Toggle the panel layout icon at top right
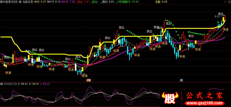 (x=229, y=2)
